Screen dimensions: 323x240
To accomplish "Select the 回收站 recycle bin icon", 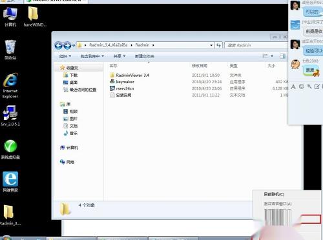I will pyautogui.click(x=10, y=50).
